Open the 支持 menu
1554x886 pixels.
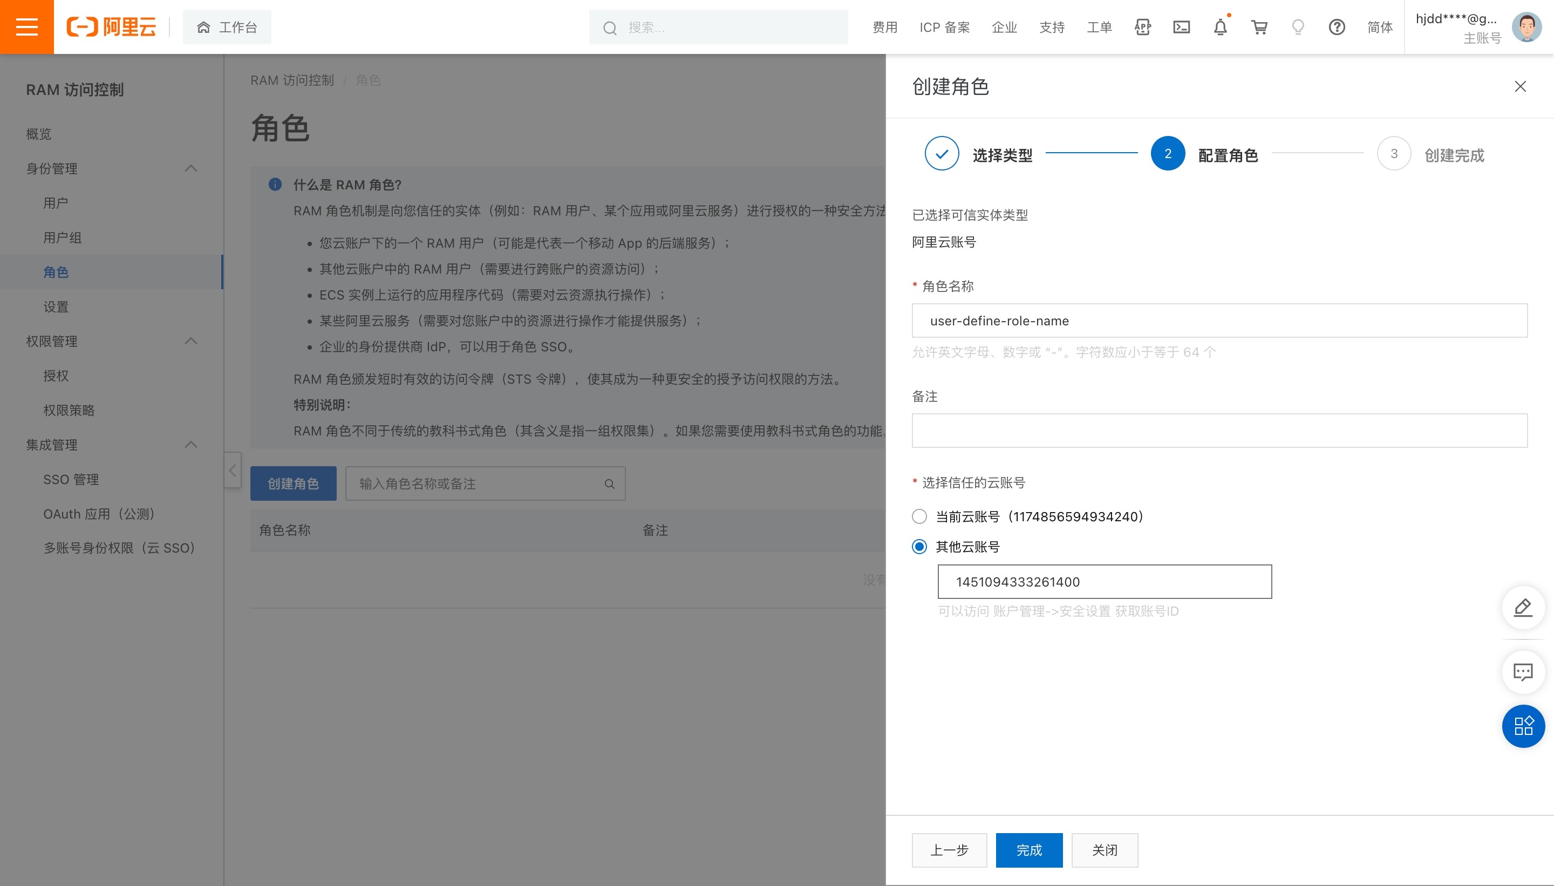pos(1052,27)
